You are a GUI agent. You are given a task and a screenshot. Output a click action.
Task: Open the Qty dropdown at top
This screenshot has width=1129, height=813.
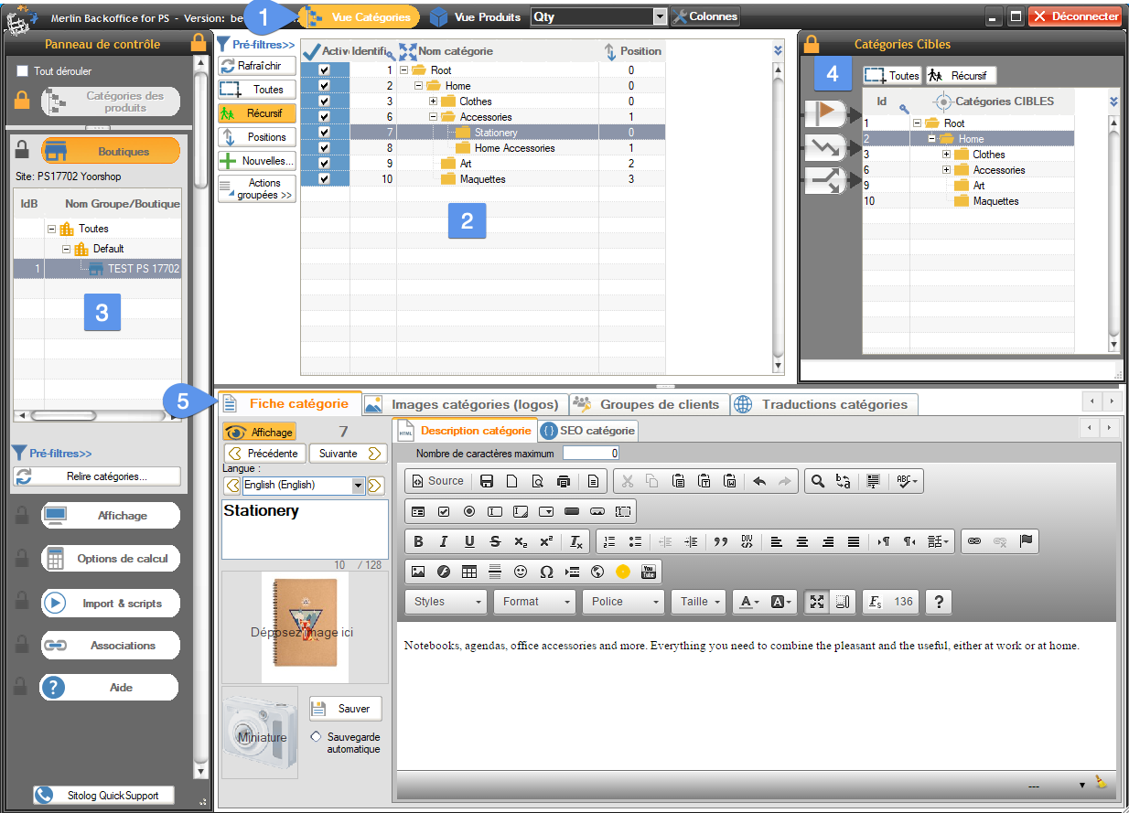tap(661, 16)
